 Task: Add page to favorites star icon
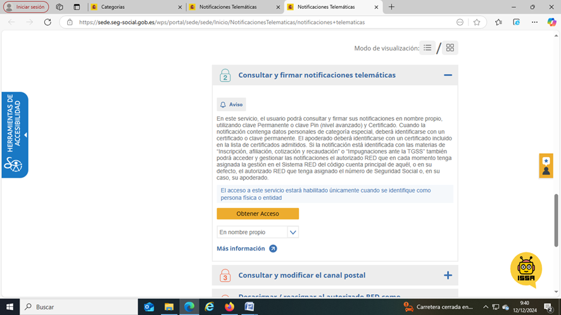coord(477,22)
